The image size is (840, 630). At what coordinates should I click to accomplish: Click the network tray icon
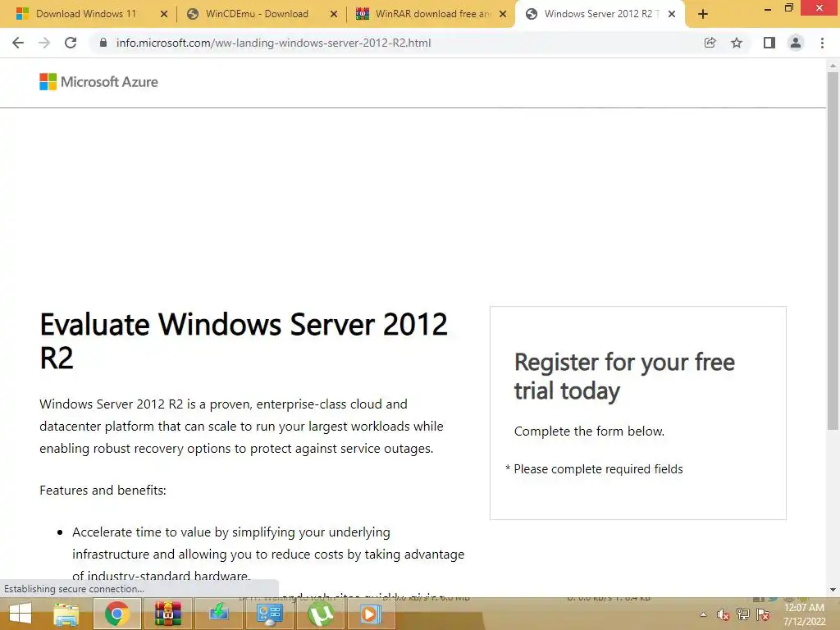(x=743, y=615)
